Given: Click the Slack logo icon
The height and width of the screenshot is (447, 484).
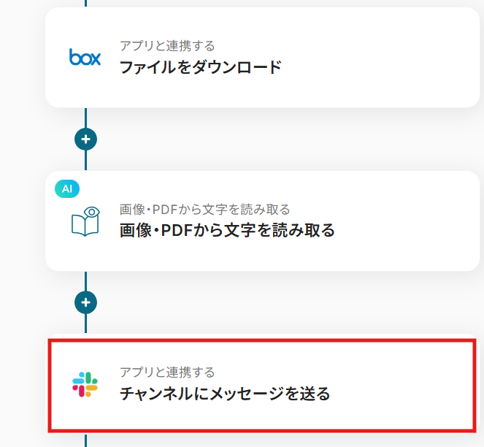Looking at the screenshot, I should tap(85, 383).
